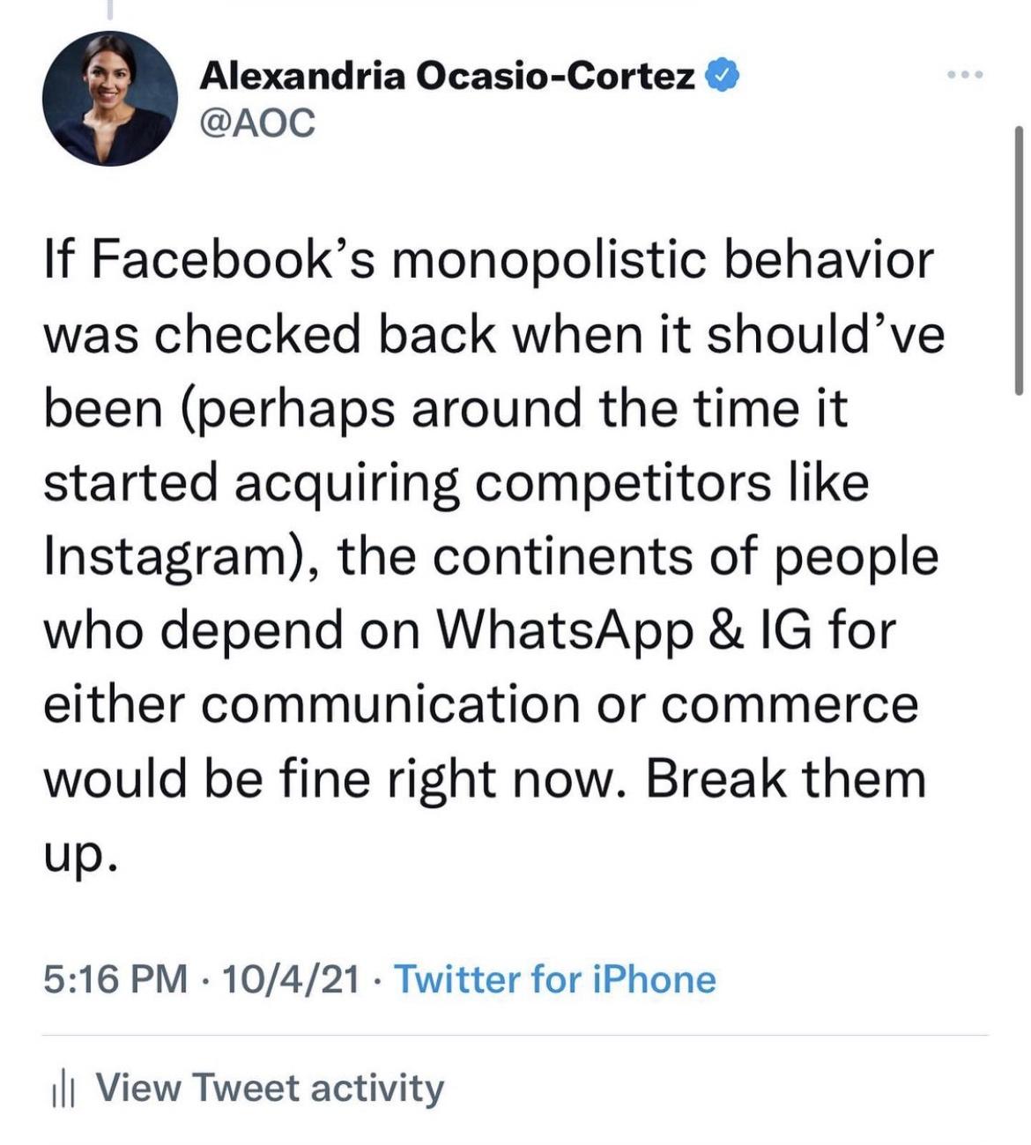This screenshot has height=1145, width=1031.
Task: Open the author's profile picture
Action: click(x=109, y=100)
